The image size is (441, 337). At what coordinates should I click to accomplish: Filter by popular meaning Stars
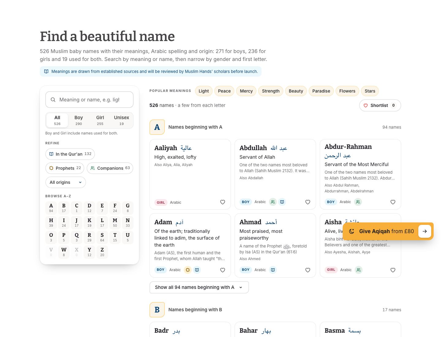pos(370,91)
